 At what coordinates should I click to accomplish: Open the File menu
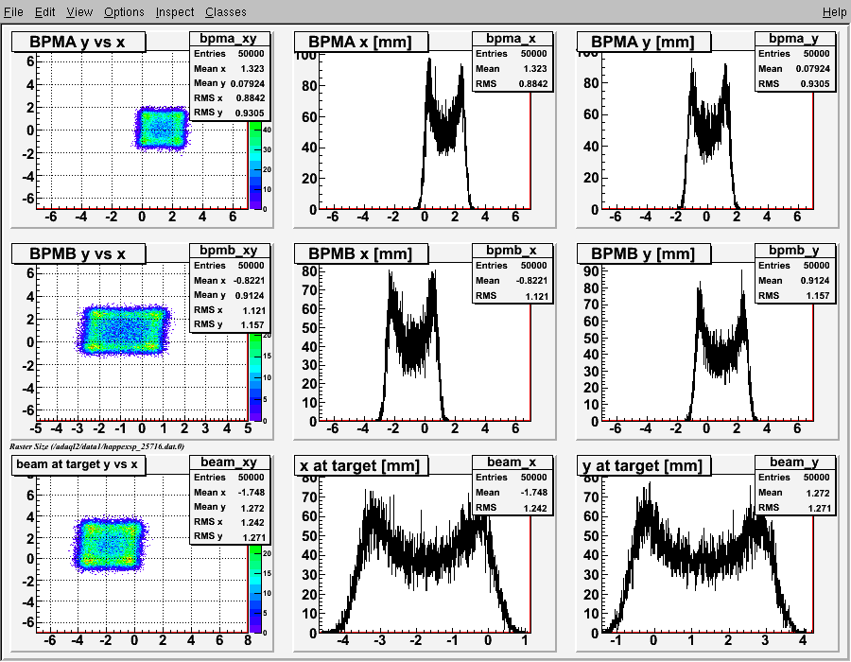[x=13, y=11]
